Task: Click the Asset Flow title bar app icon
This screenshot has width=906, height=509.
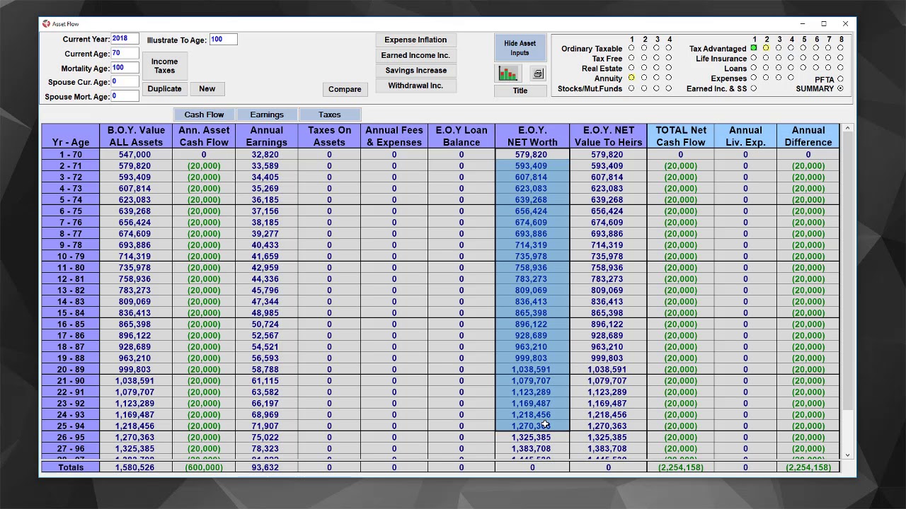Action: (46, 24)
